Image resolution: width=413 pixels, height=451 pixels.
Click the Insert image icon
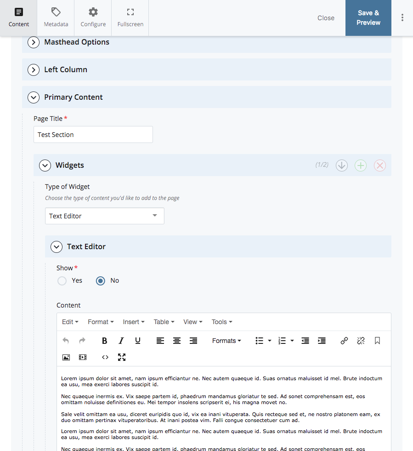tap(66, 357)
